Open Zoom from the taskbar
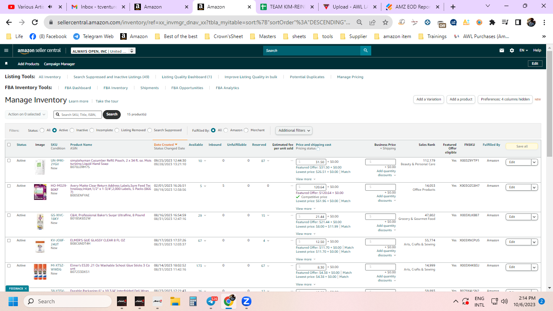This screenshot has height=311, width=553. (247, 301)
